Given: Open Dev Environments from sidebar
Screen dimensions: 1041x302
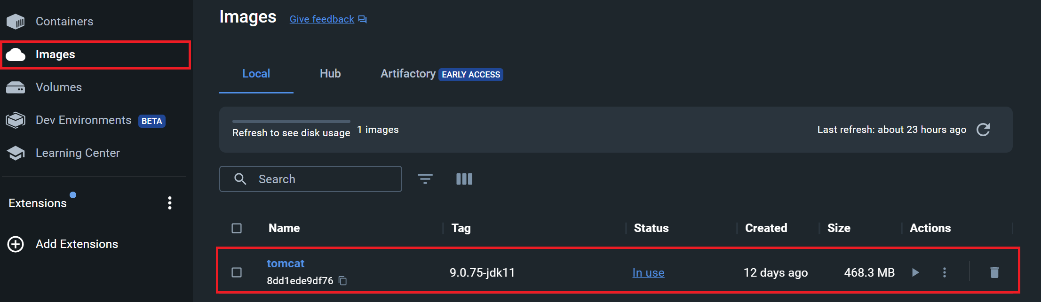Looking at the screenshot, I should [84, 120].
